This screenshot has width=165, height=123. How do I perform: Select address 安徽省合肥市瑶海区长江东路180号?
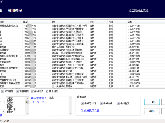69,26
